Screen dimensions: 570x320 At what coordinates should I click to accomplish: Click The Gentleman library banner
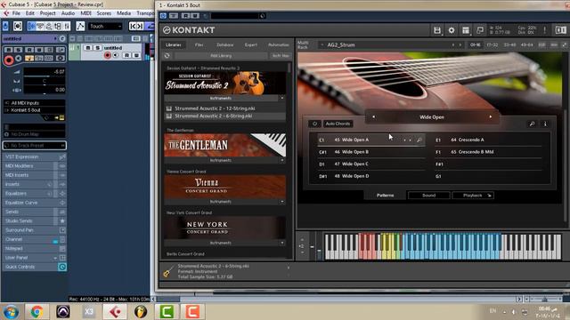click(x=224, y=145)
